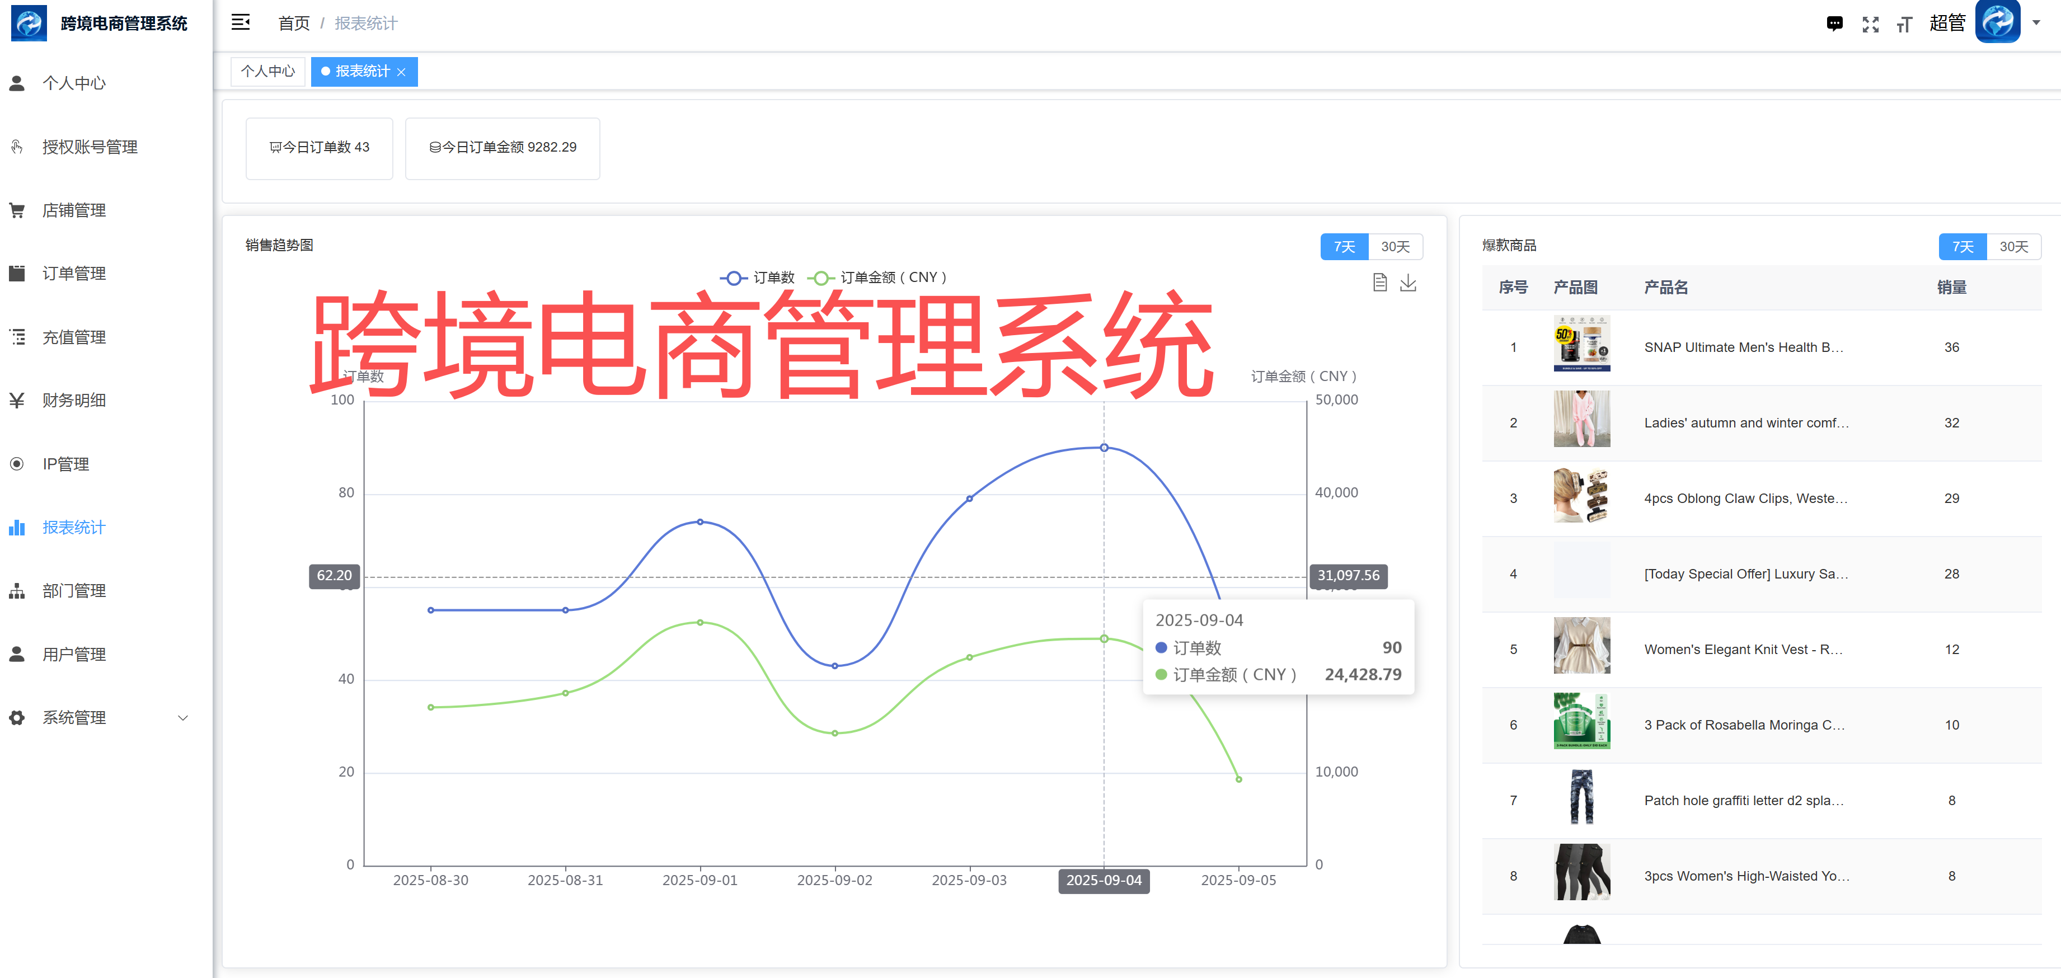Open font size adjustment icon
Image resolution: width=2061 pixels, height=978 pixels.
[1904, 25]
